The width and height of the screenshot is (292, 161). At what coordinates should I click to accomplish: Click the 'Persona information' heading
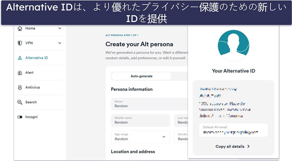click(x=132, y=89)
